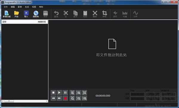Start playback with the play button
Screen dimensions: 179x108
point(59,93)
